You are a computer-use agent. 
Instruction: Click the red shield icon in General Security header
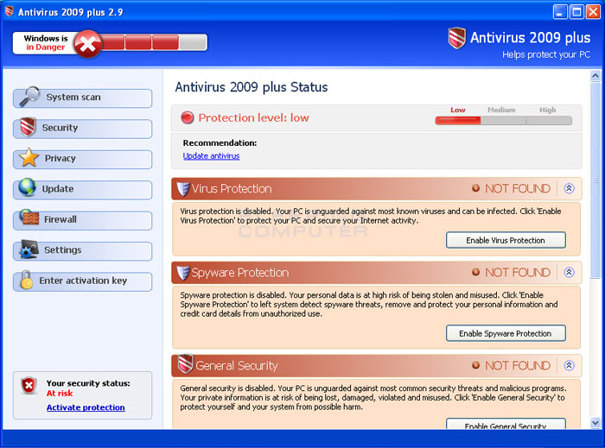pyautogui.click(x=185, y=363)
